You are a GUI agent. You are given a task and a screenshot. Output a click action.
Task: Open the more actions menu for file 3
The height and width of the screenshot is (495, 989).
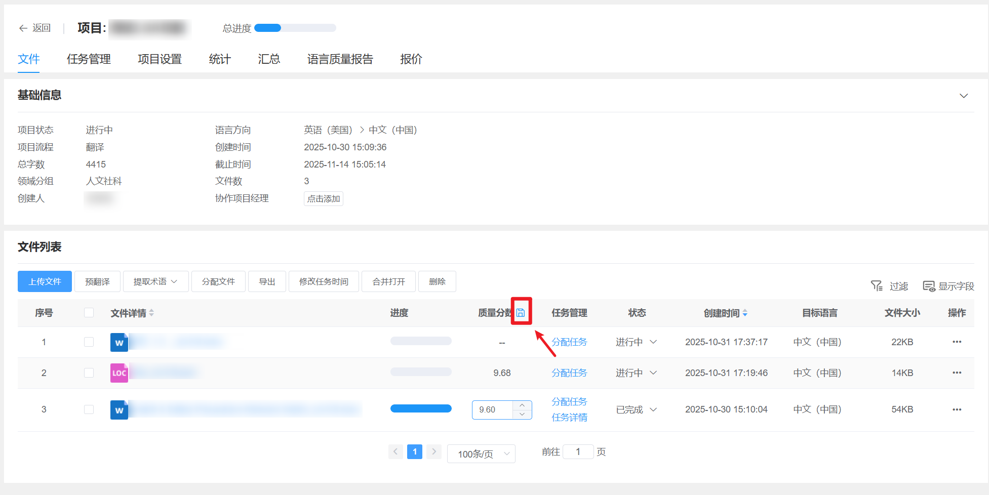point(957,409)
